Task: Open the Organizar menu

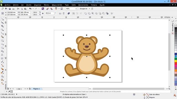Action: coord(38,5)
